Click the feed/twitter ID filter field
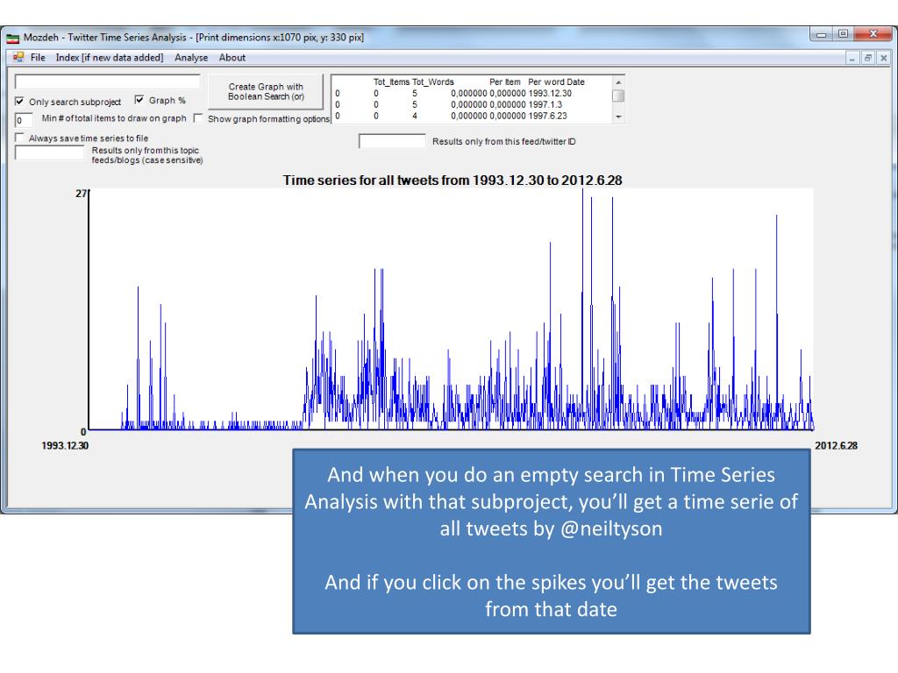 392,141
